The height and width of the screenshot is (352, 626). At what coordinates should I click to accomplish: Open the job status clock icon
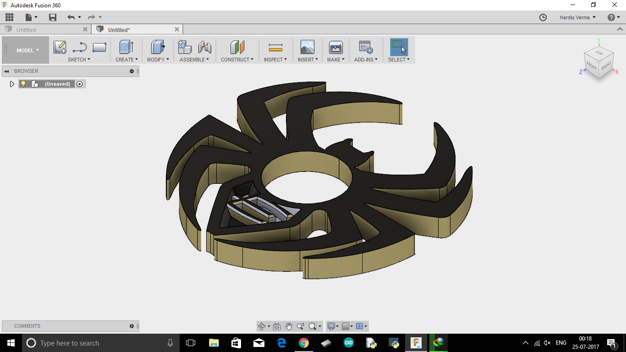(543, 17)
